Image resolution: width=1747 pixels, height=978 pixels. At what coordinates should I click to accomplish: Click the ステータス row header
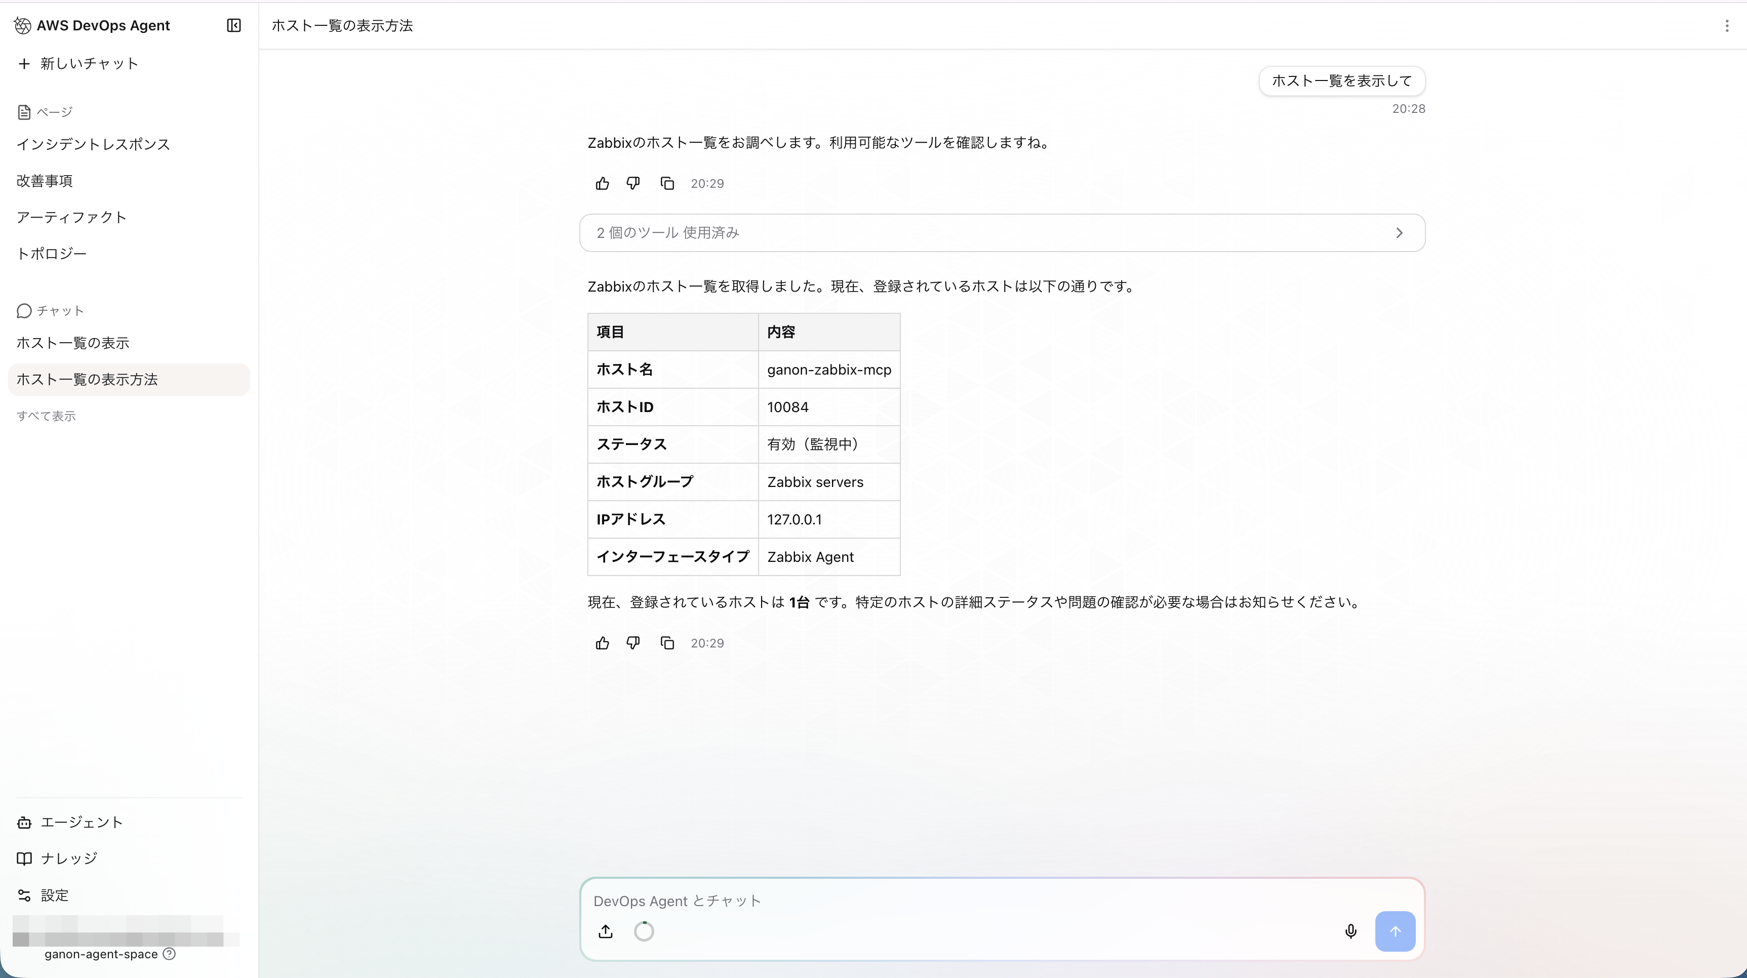(673, 444)
